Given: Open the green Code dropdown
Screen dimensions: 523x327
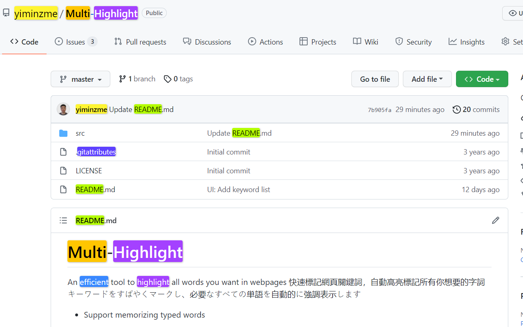Looking at the screenshot, I should 482,78.
